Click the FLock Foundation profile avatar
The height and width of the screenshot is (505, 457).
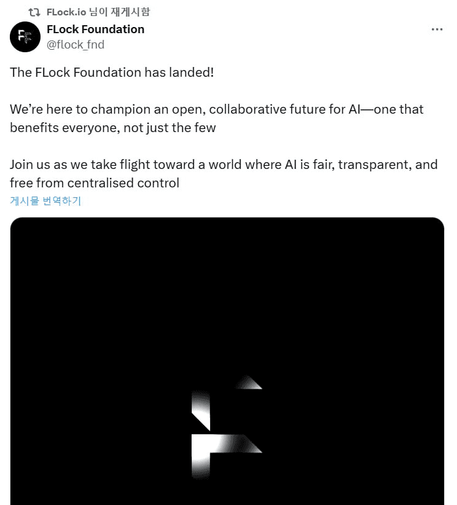[x=25, y=36]
